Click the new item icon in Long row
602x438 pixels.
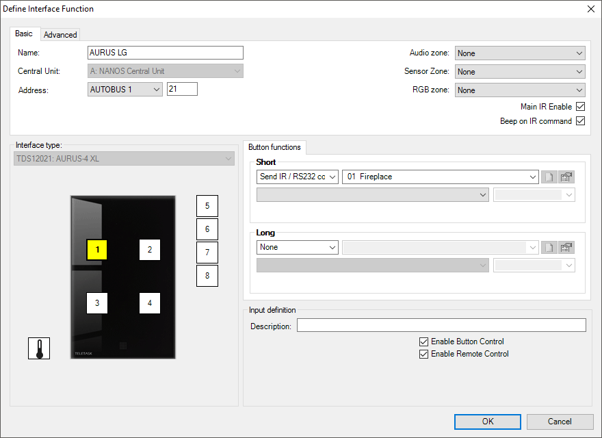549,247
